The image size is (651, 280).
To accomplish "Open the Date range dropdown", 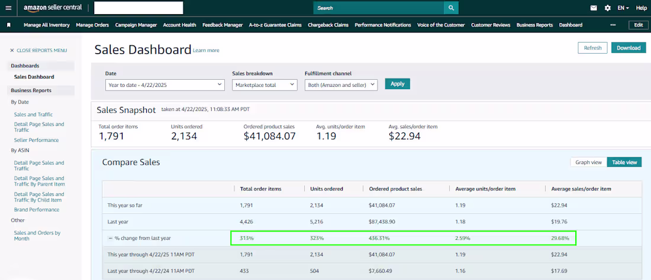I will [x=165, y=85].
